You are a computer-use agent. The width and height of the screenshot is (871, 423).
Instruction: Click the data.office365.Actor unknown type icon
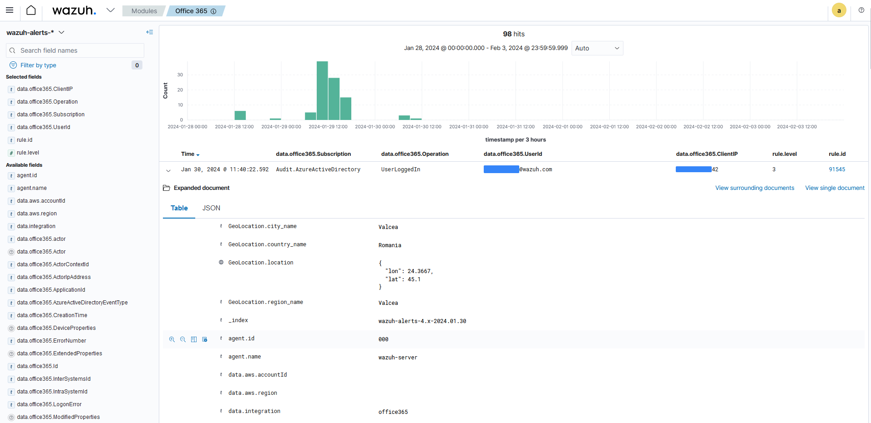[x=11, y=252]
